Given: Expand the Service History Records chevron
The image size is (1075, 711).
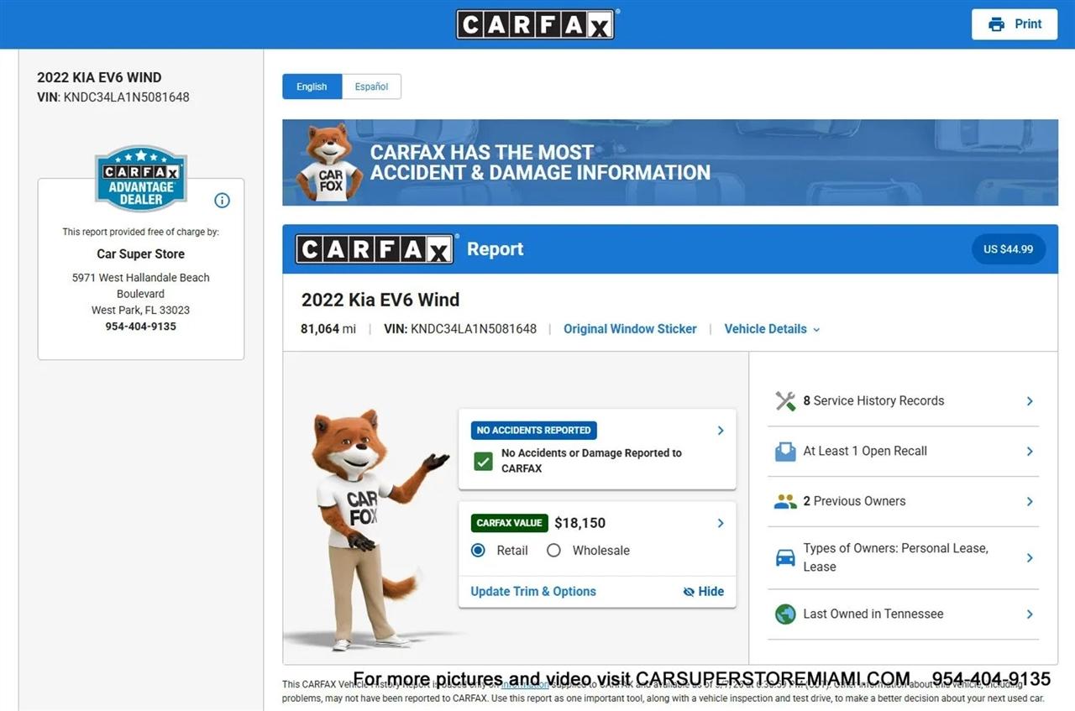Looking at the screenshot, I should (x=1030, y=401).
